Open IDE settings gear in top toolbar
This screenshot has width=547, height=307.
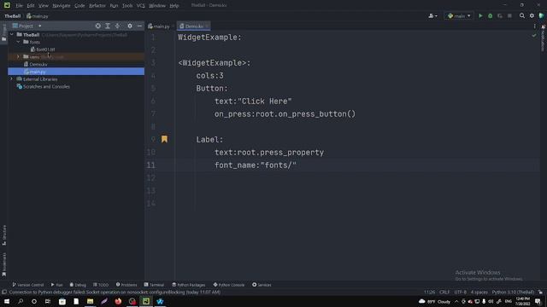coord(532,15)
